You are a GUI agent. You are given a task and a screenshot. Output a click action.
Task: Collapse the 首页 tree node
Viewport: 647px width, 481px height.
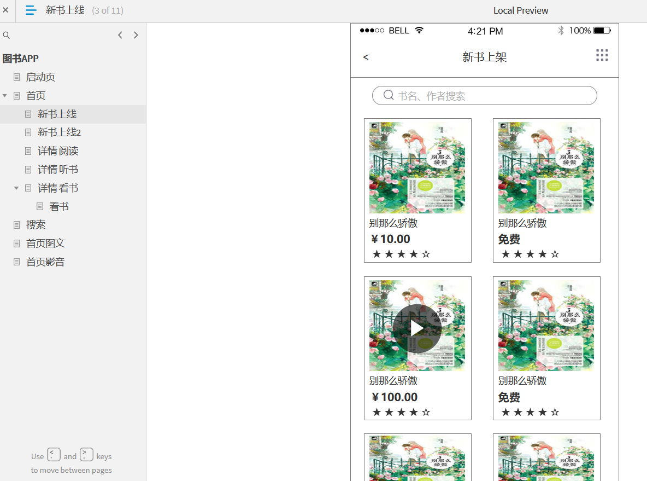pyautogui.click(x=4, y=95)
